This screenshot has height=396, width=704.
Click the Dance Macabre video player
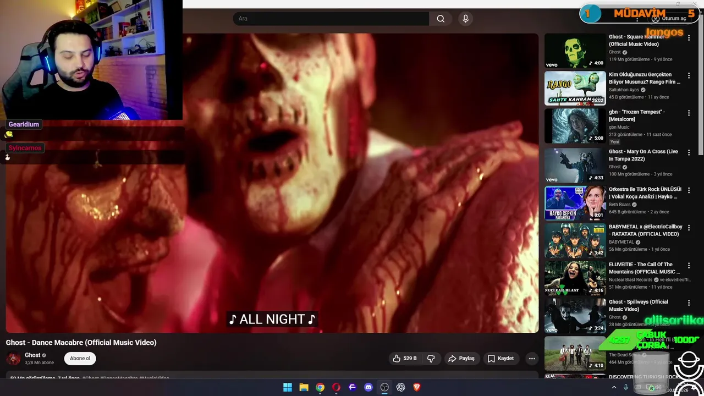272,183
